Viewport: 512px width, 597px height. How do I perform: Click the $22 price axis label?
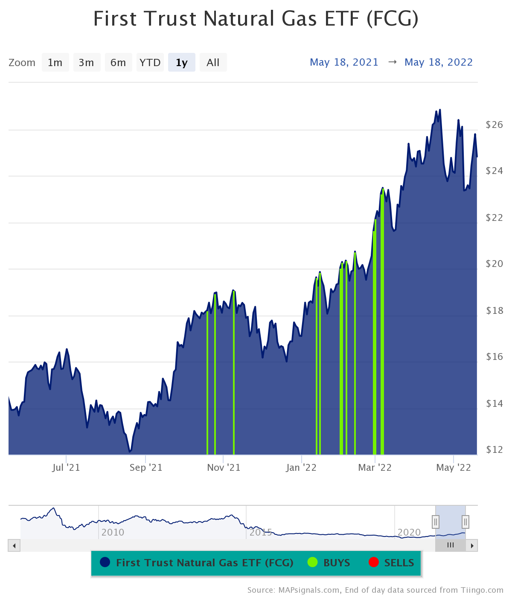click(x=495, y=217)
